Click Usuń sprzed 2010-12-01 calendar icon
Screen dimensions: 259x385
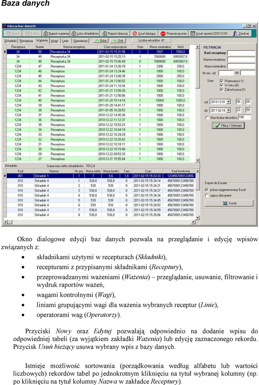tap(193, 33)
